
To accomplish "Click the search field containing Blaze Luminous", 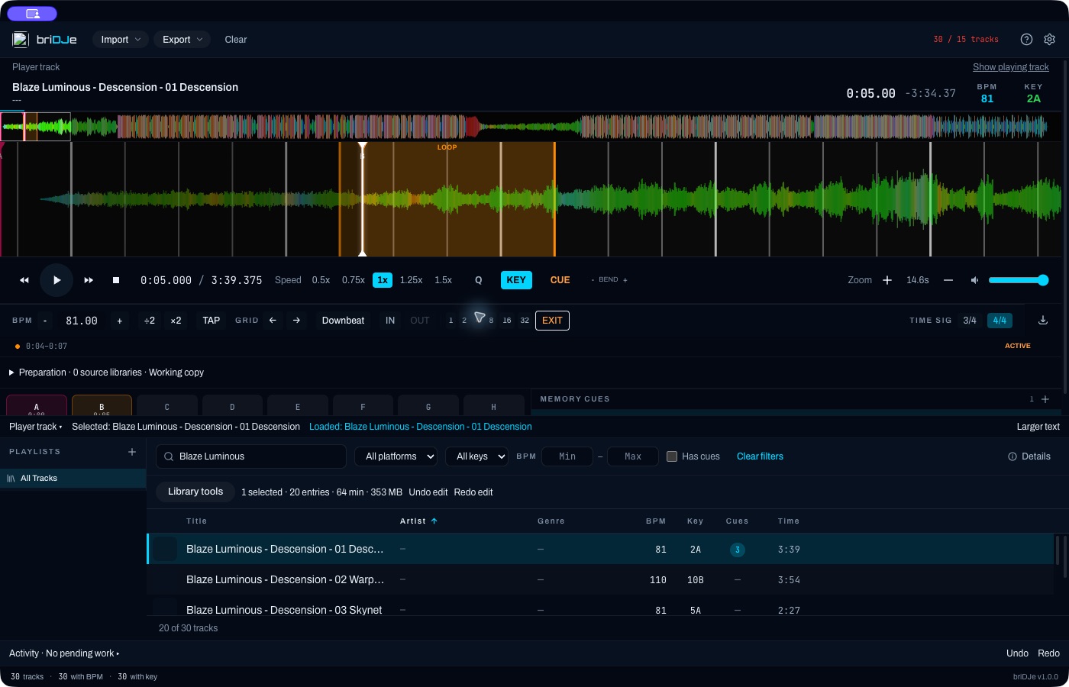I will [x=251, y=456].
